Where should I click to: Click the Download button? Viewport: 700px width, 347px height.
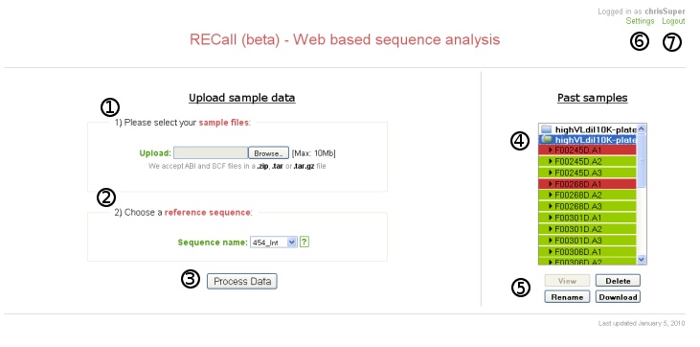(618, 297)
